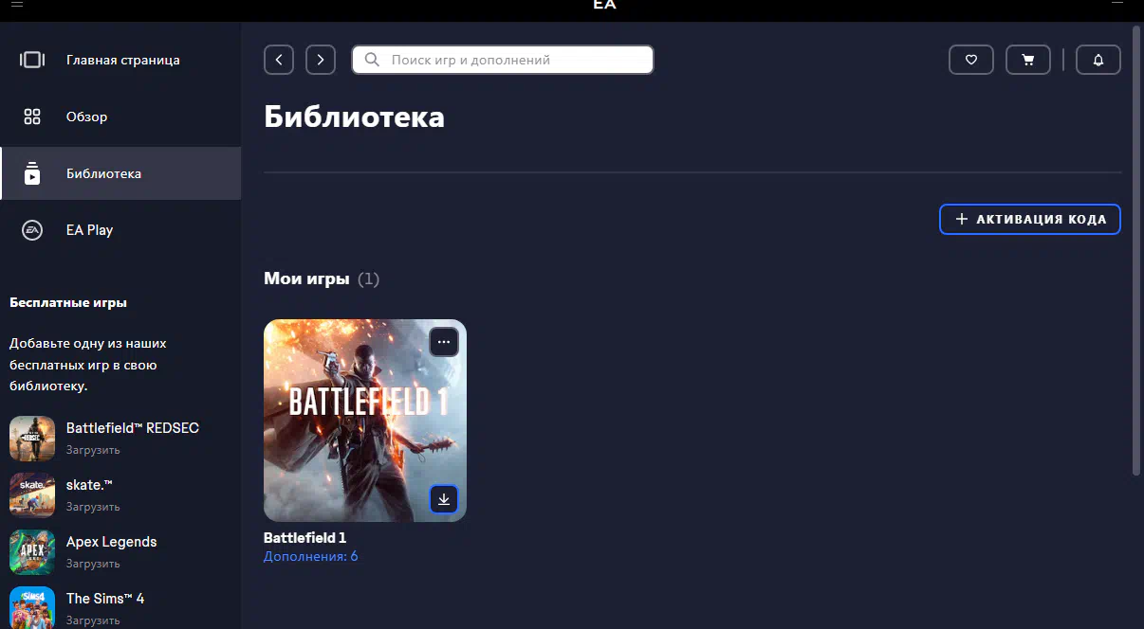Click the Apex Legends game icon
The height and width of the screenshot is (629, 1144).
tap(32, 551)
